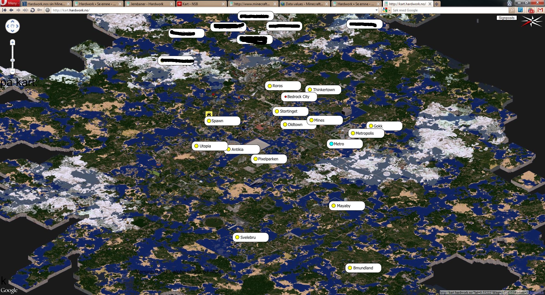Open the blue notes extension icon
545x295 pixels.
[x=520, y=10]
